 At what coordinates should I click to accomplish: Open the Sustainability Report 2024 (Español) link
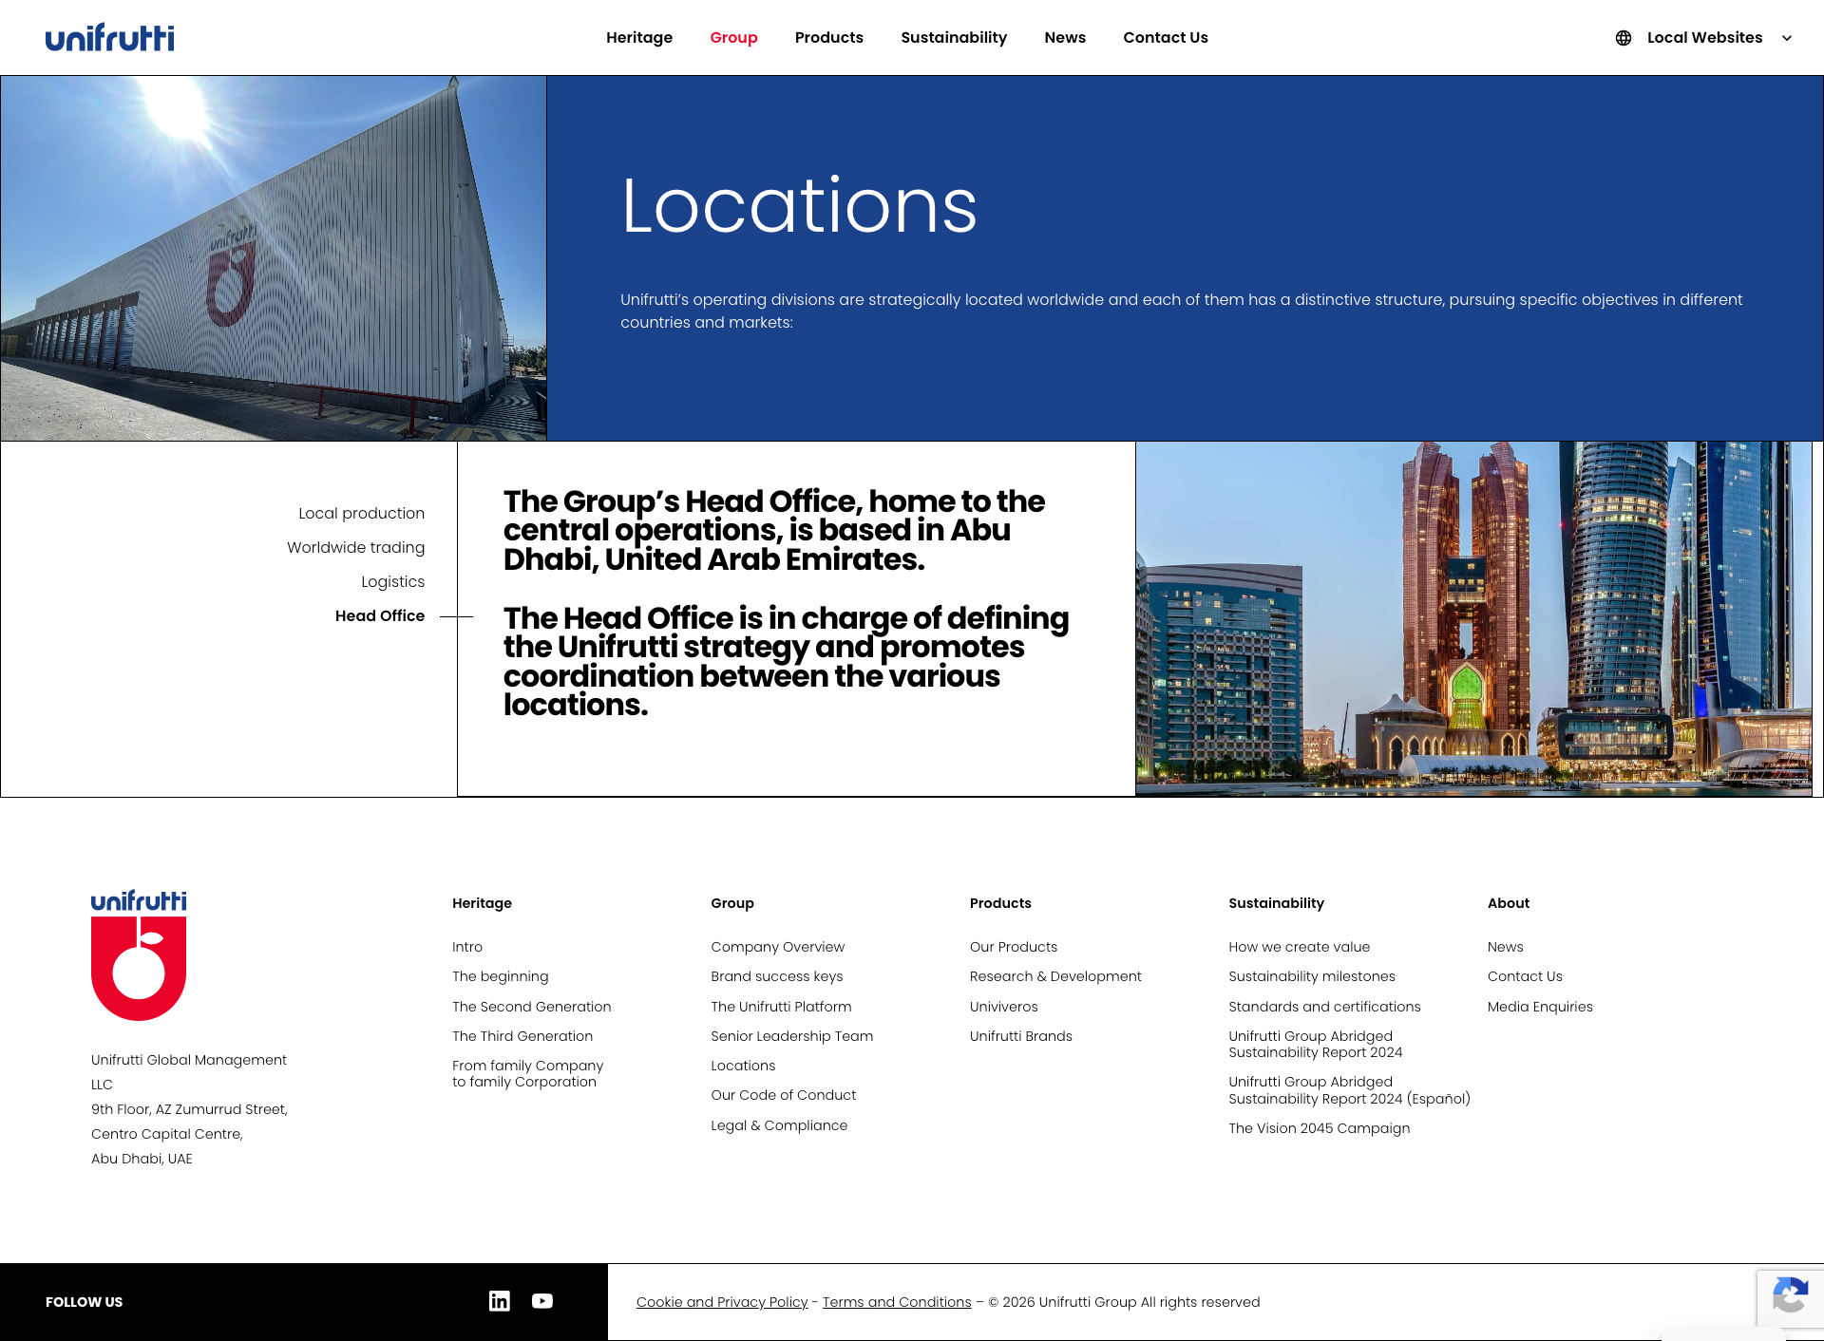pos(1349,1090)
